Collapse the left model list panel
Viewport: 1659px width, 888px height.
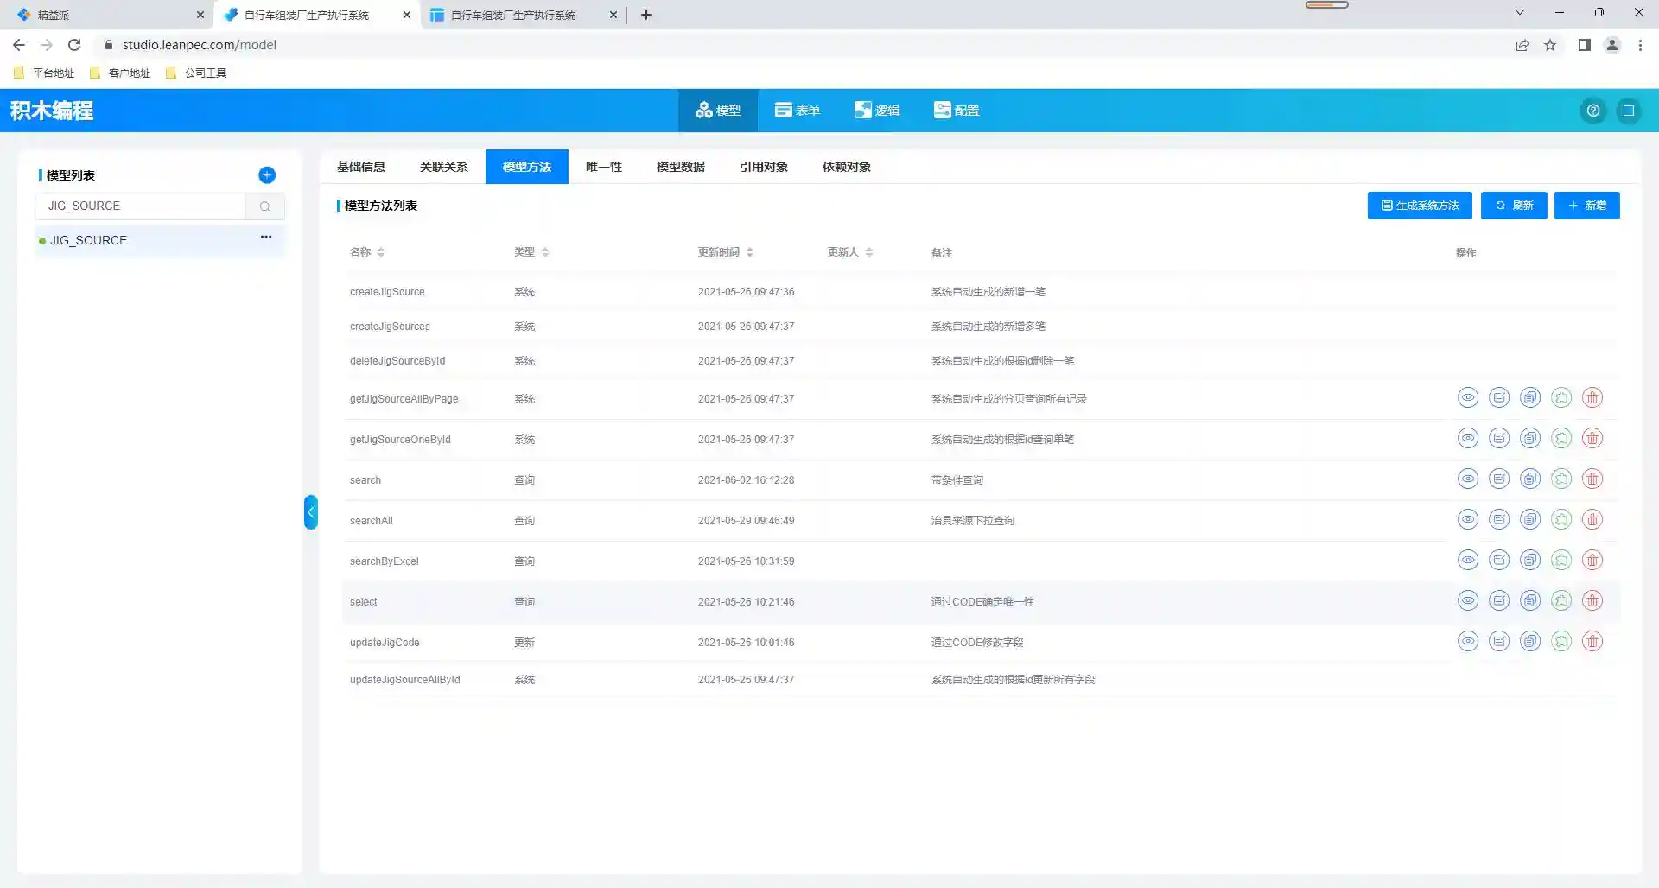310,512
